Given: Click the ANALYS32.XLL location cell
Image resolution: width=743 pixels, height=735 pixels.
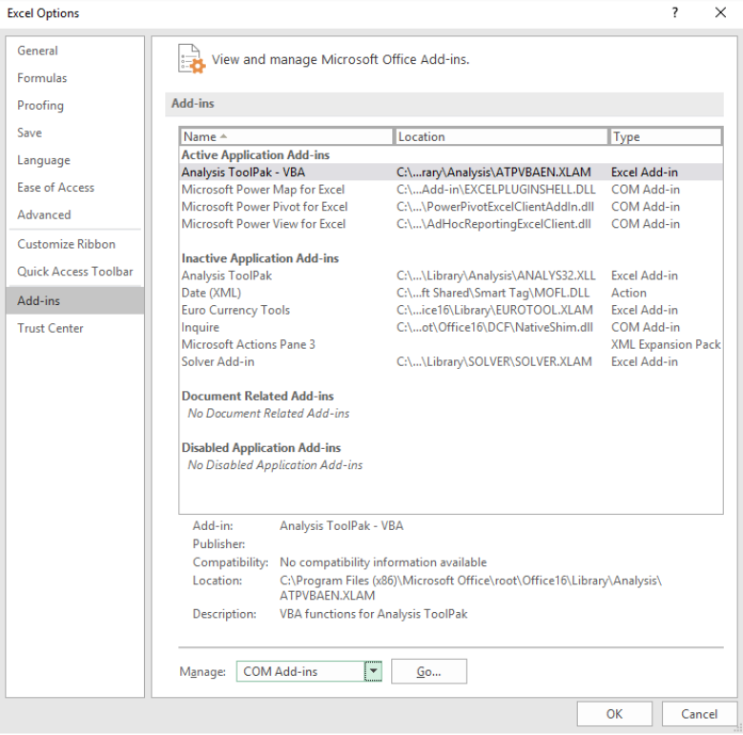Looking at the screenshot, I should click(496, 276).
